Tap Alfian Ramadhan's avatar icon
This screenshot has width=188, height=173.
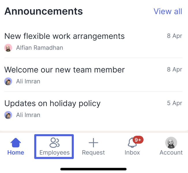click(x=8, y=48)
